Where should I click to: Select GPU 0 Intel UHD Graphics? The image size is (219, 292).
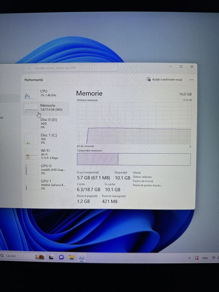[46, 169]
